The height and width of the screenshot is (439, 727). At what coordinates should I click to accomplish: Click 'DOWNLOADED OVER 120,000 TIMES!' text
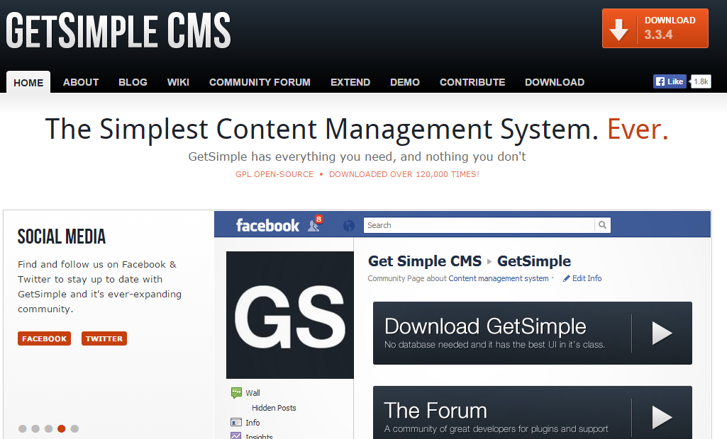(x=404, y=174)
